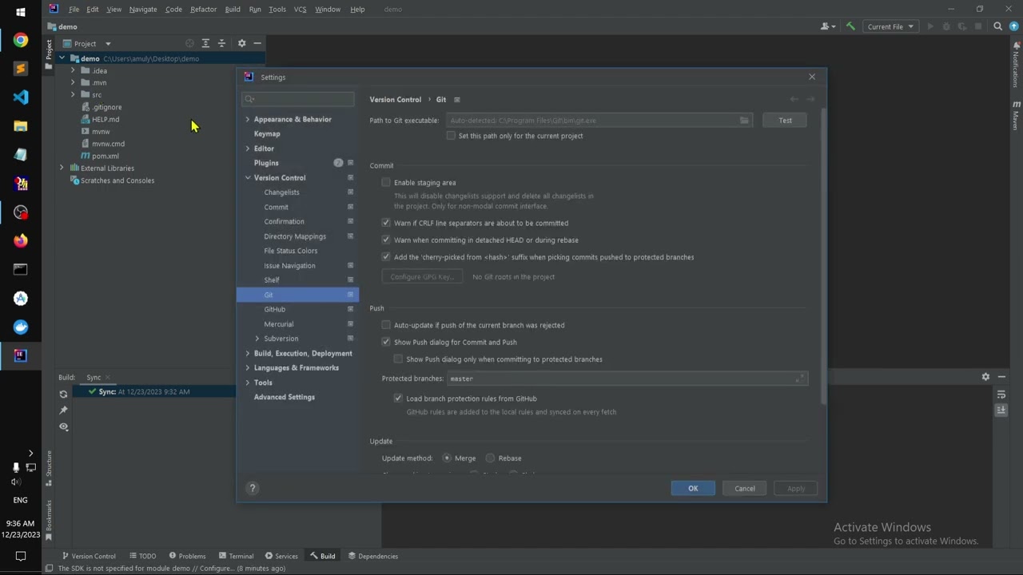Open the Notifications sidebar panel

click(x=1016, y=65)
